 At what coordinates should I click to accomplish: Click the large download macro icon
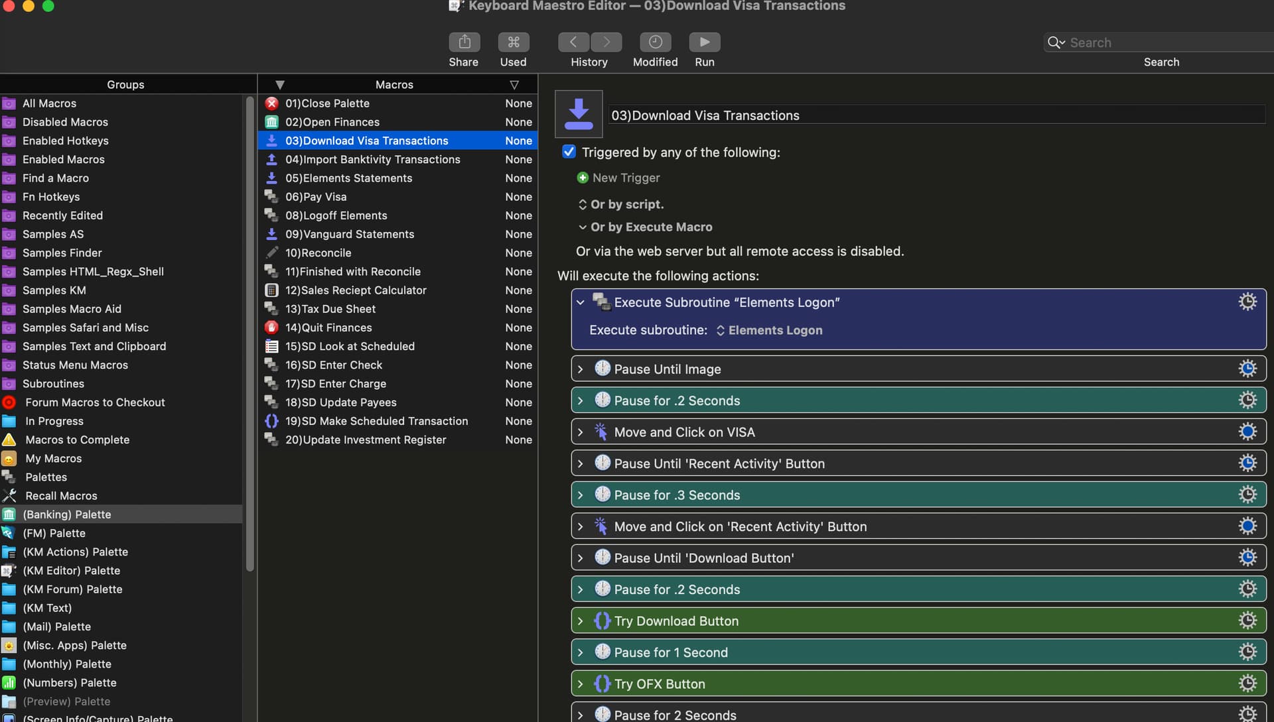[x=579, y=114]
